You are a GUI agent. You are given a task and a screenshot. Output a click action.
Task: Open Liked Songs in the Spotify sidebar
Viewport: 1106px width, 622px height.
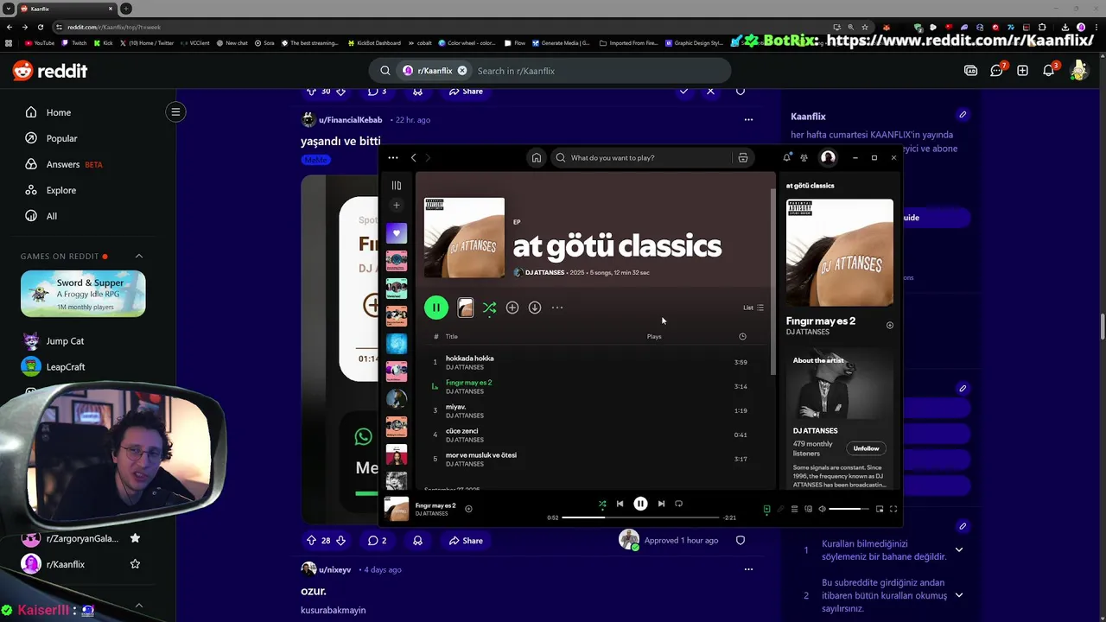(x=397, y=233)
